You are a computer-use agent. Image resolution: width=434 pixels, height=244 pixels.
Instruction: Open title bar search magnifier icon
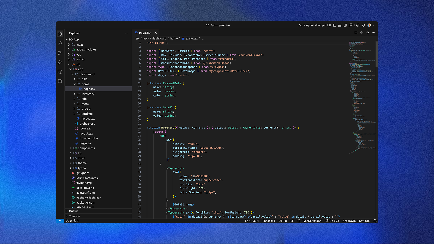(x=351, y=25)
